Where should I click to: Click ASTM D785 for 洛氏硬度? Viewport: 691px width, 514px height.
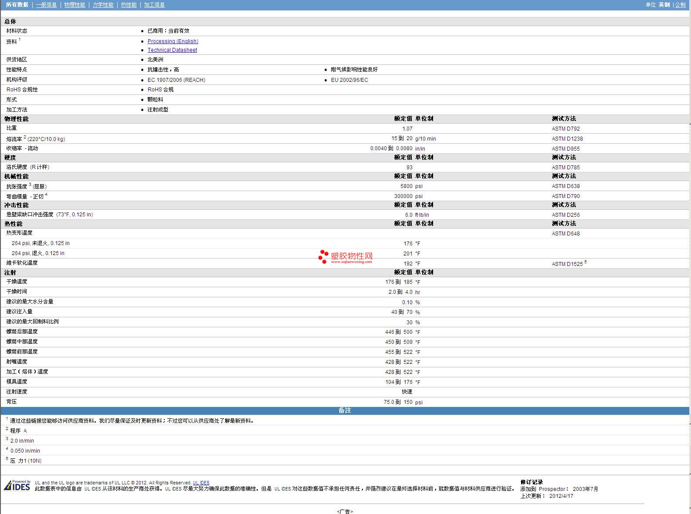566,168
